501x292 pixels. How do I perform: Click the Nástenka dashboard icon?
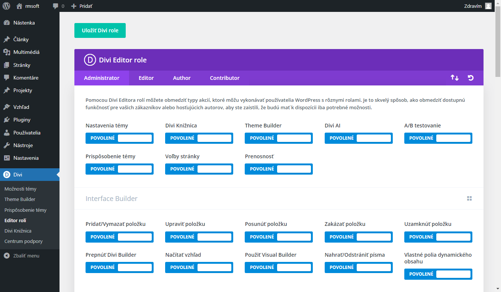pyautogui.click(x=7, y=23)
